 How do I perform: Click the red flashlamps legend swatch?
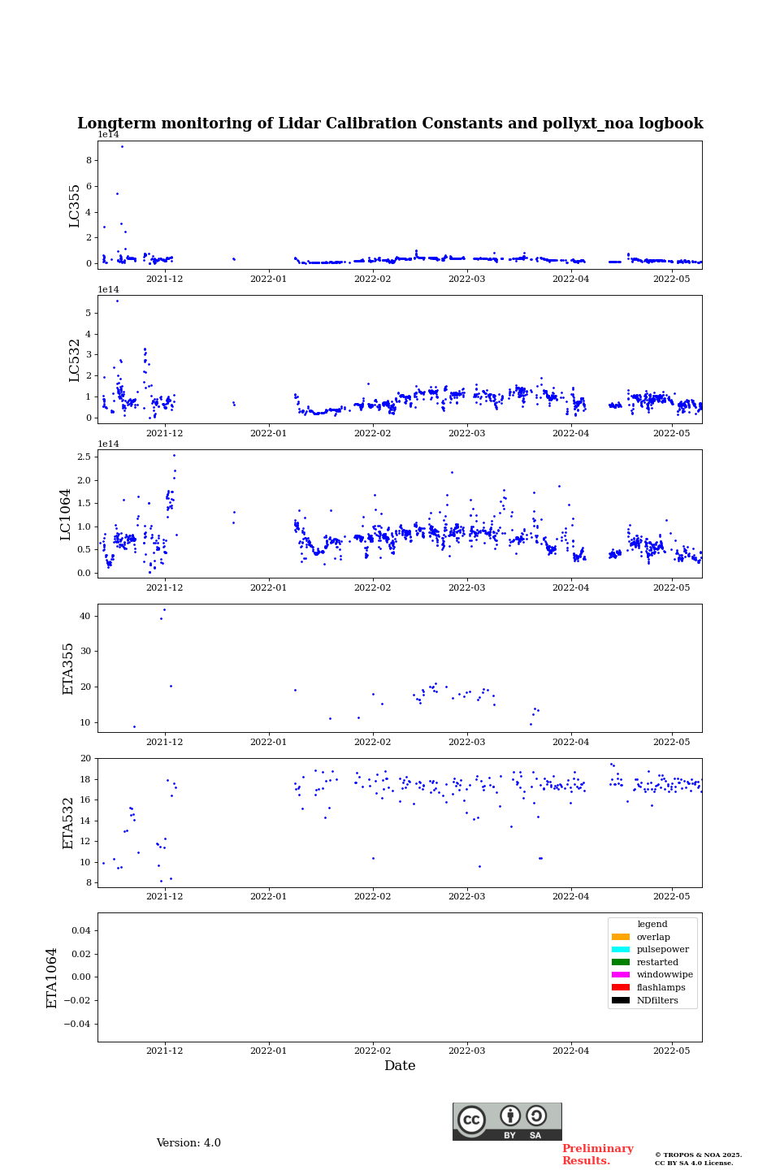(x=621, y=987)
